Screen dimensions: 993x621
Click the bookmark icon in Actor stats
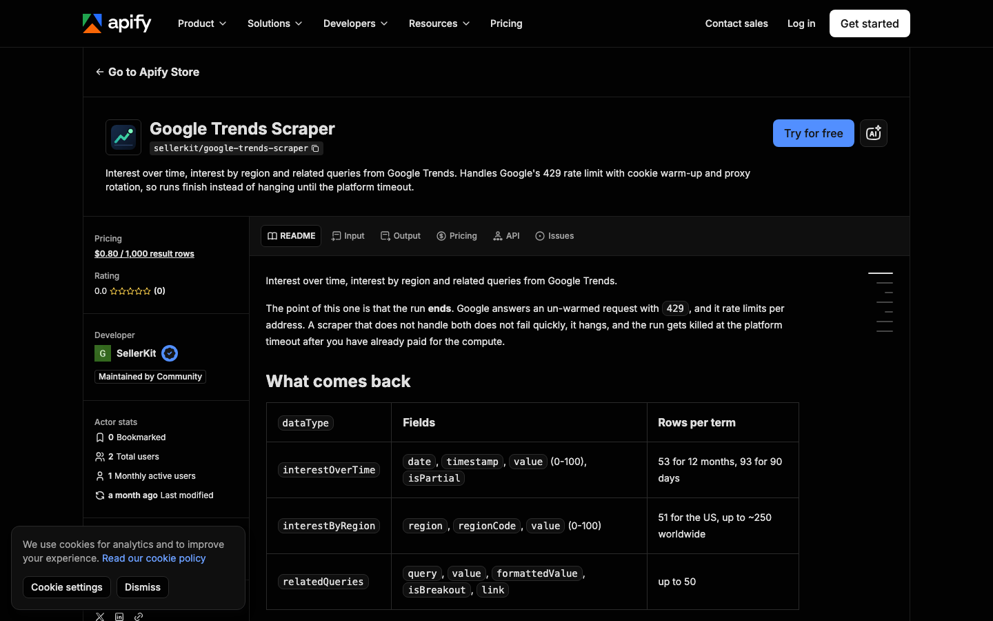tap(100, 437)
